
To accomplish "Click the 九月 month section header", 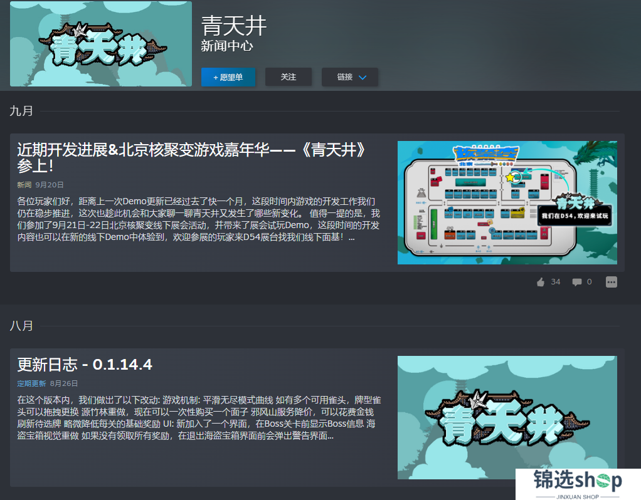I will tap(21, 111).
